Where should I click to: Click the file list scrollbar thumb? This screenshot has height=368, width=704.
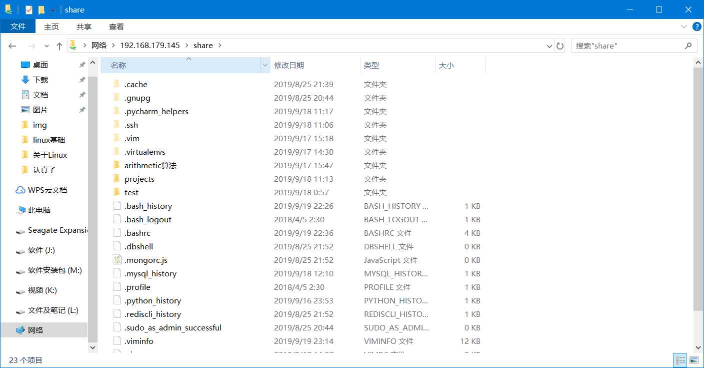[698, 189]
